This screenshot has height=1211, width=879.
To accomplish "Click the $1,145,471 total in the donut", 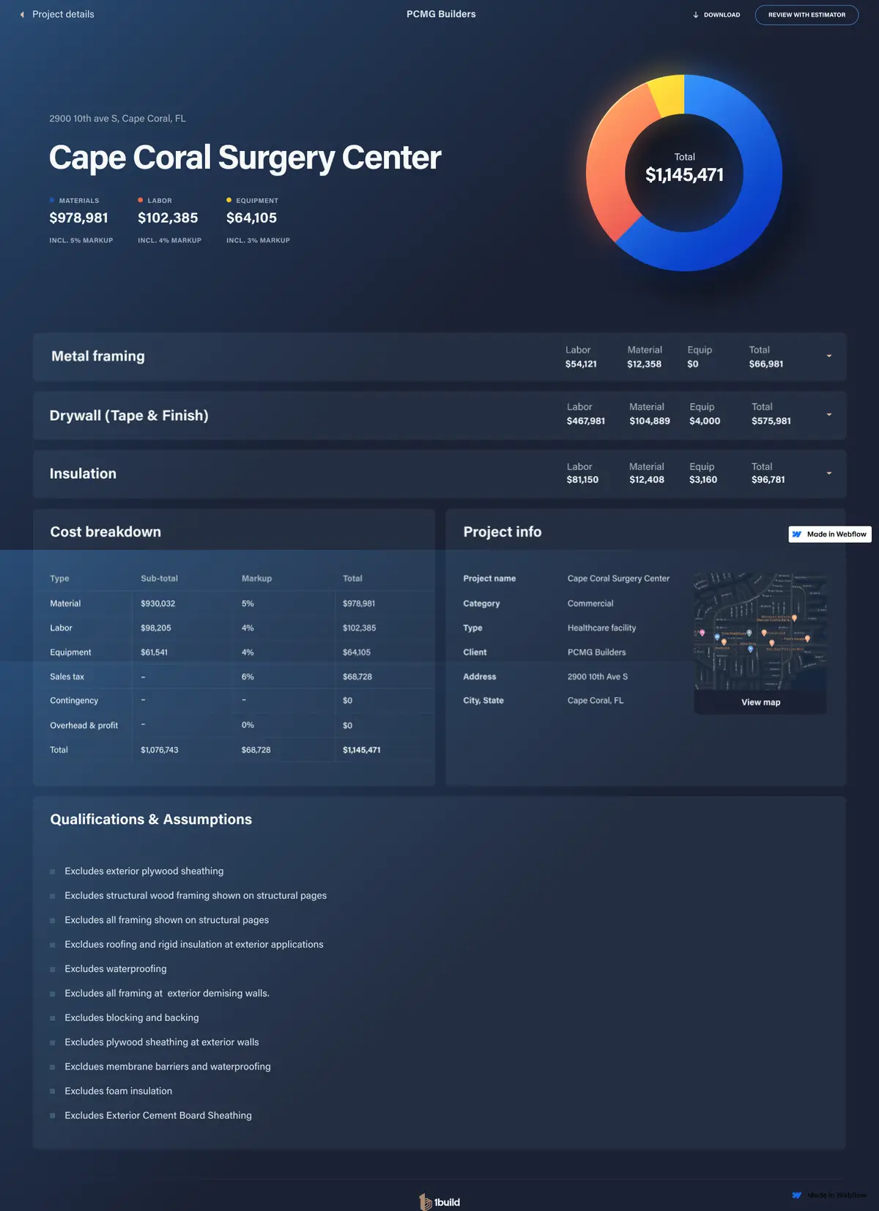I will [684, 175].
